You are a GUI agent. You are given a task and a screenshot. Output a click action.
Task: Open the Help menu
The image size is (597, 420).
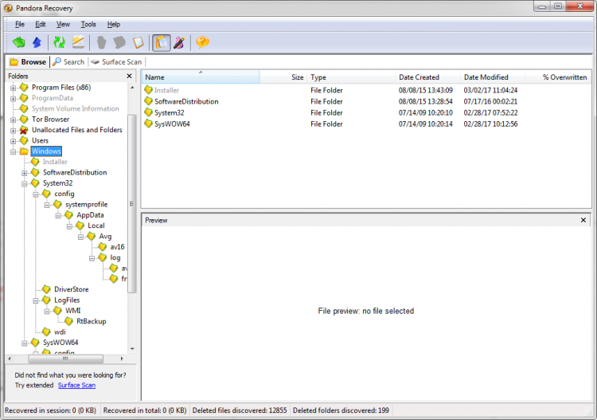[114, 25]
